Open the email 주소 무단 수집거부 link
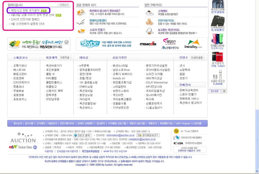This screenshot has height=174, width=259. click(x=115, y=151)
